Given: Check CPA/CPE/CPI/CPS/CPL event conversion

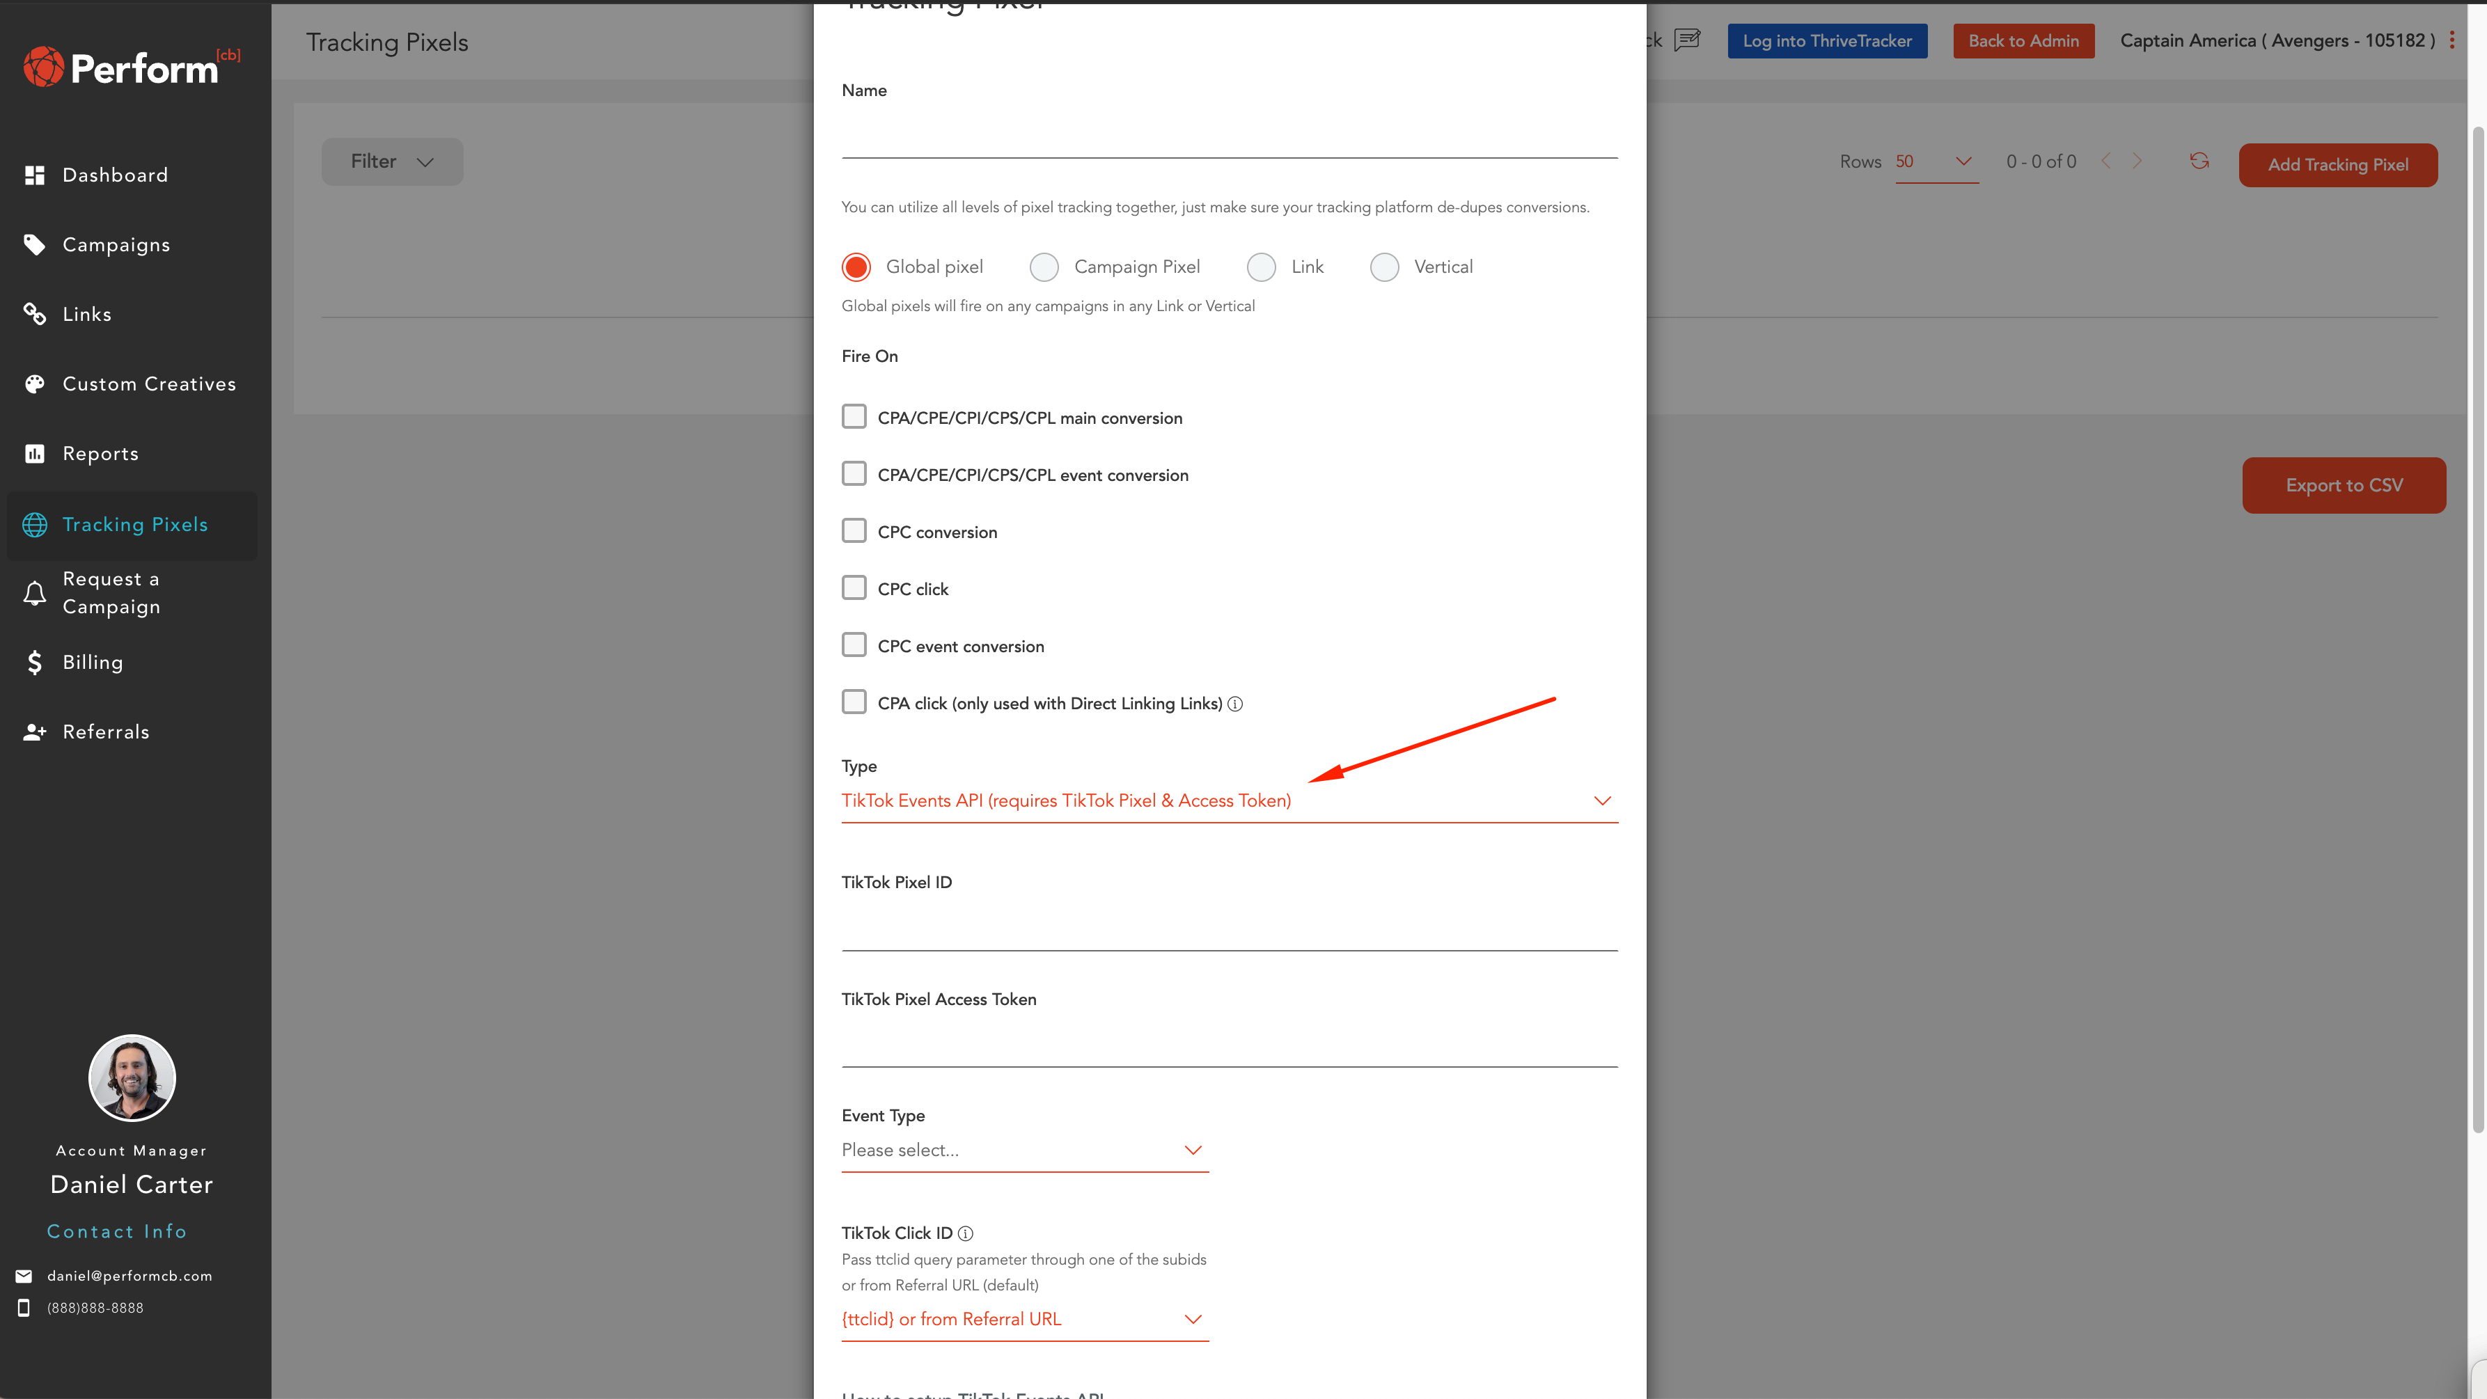Looking at the screenshot, I should [854, 474].
